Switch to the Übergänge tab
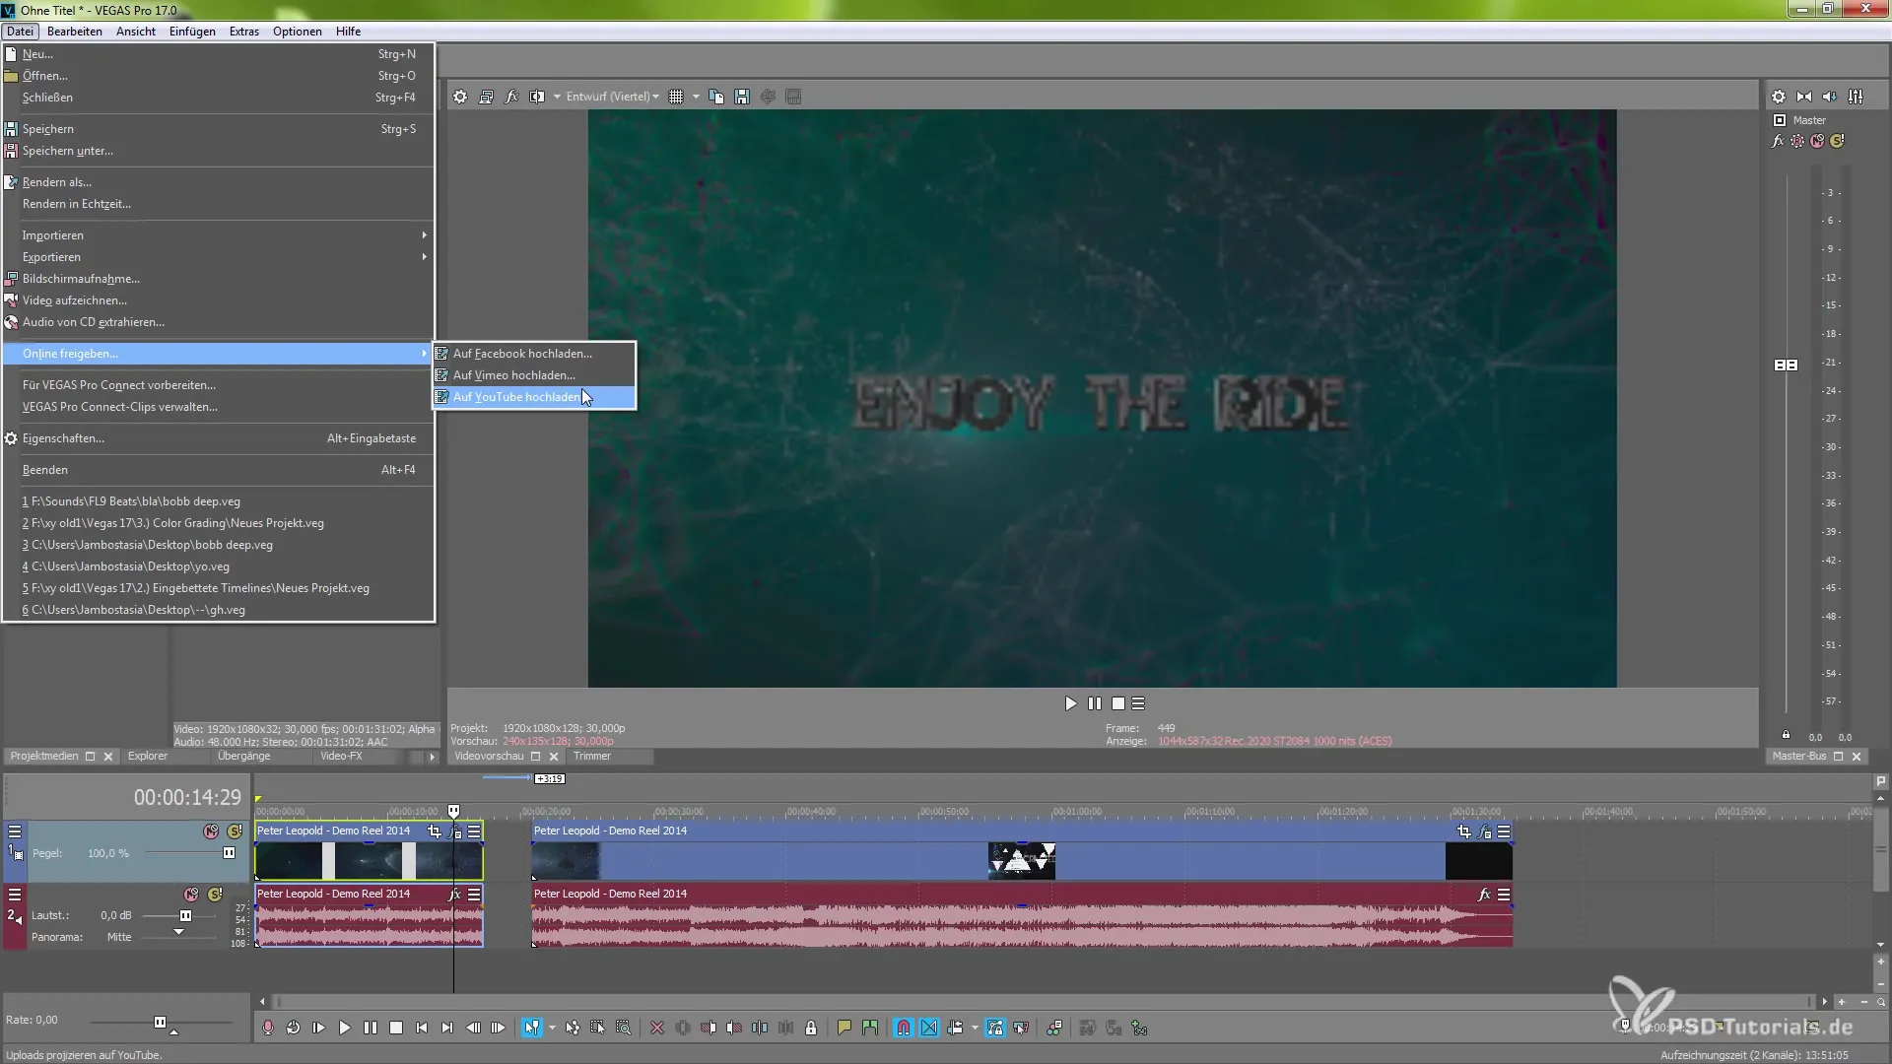The height and width of the screenshot is (1064, 1892). point(243,757)
